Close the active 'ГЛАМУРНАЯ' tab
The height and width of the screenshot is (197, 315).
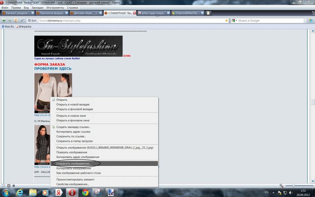pos(134,13)
